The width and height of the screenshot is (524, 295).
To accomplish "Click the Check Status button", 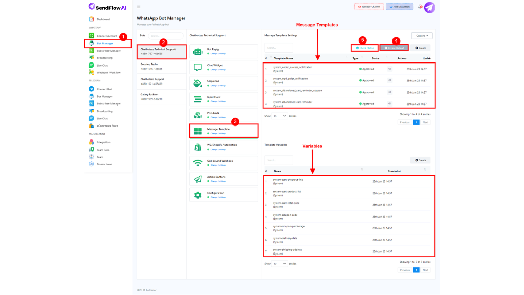I will 364,48.
